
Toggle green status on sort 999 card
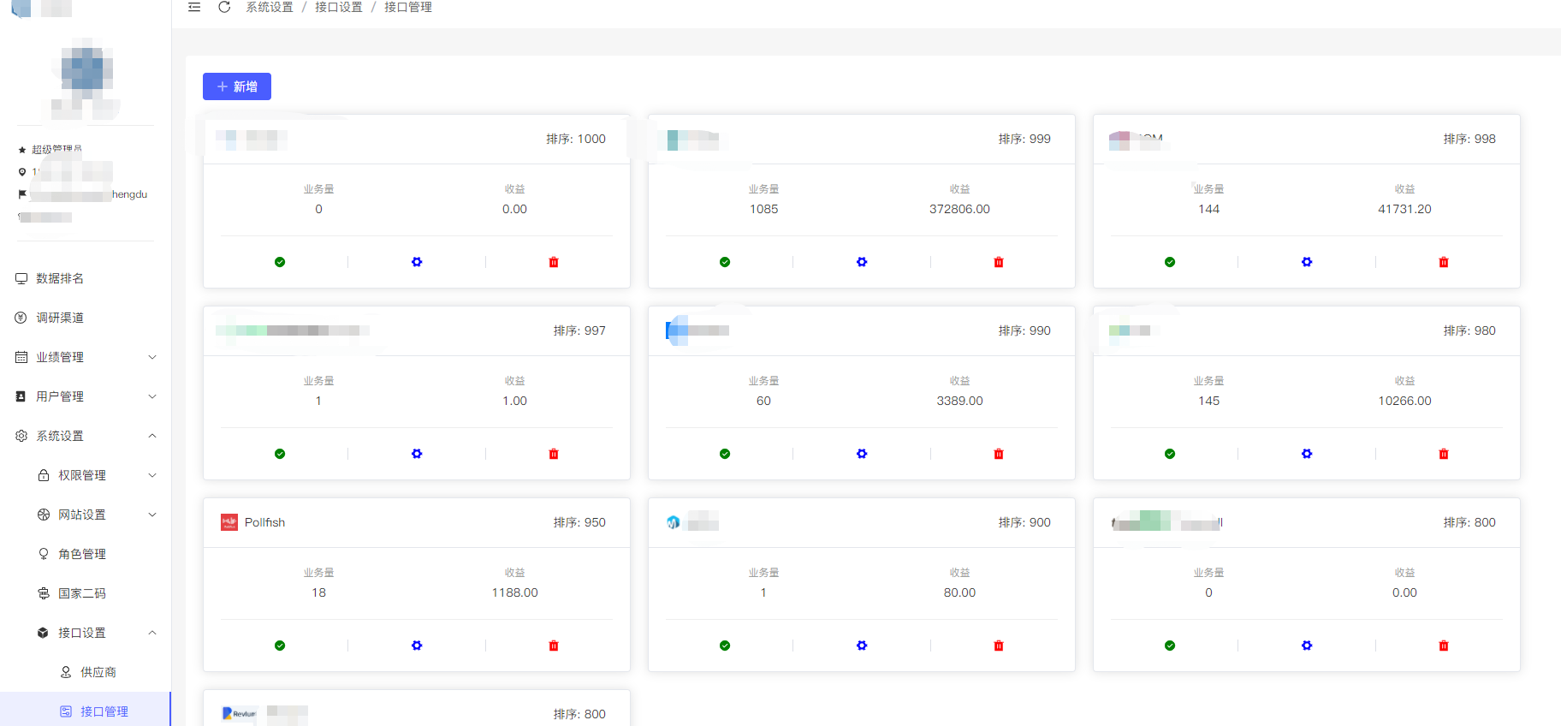[725, 262]
